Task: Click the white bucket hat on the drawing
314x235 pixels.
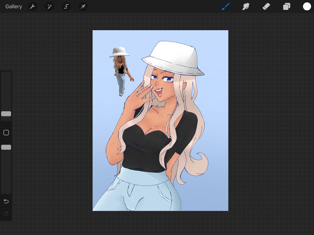Action: tap(173, 58)
